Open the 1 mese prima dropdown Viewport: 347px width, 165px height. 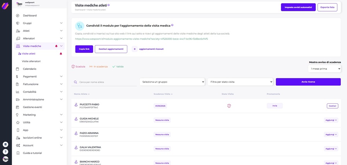point(325,69)
